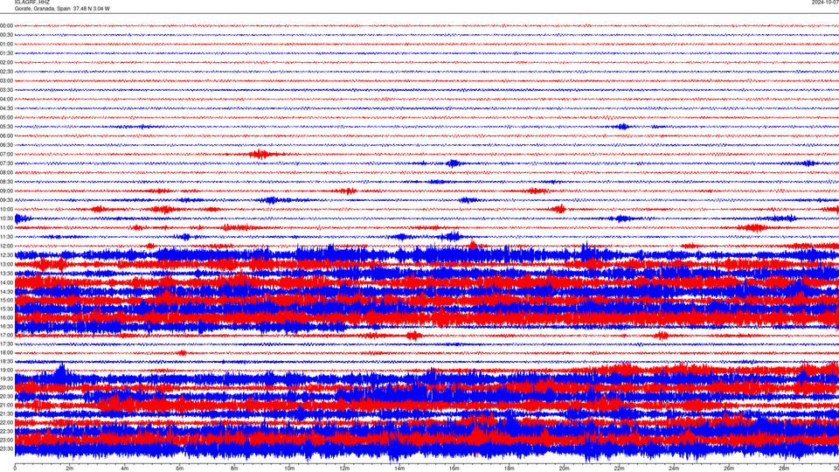This screenshot has height=472, width=839.
Task: Select the 23:30 time label
Action: point(6,448)
